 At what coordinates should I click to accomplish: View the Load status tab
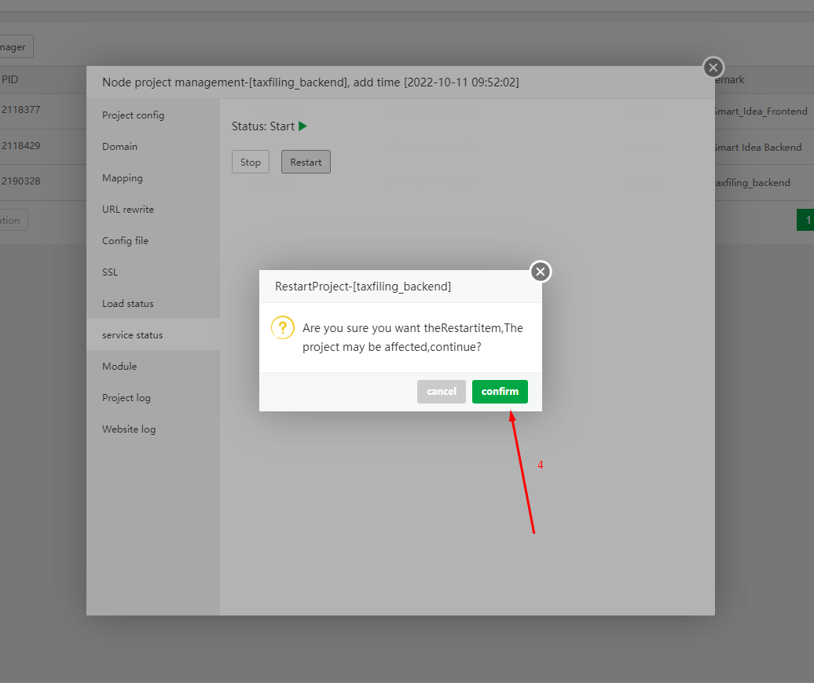[153, 303]
